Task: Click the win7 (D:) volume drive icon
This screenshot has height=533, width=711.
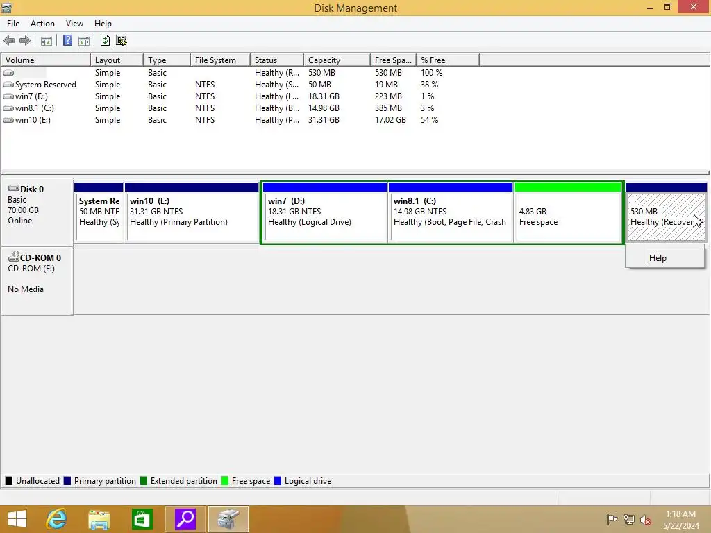Action: tap(8, 96)
